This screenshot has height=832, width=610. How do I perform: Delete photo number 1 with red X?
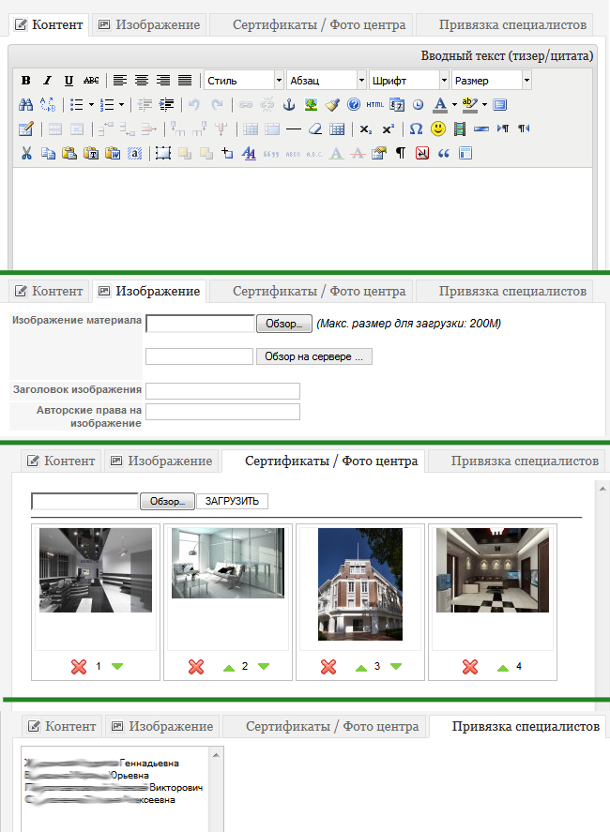(x=79, y=667)
